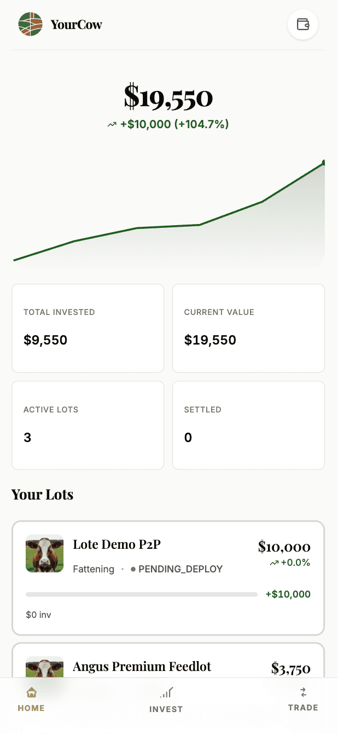Click the PENDING_DEPLOY status dot
The height and width of the screenshot is (734, 338).
click(x=133, y=570)
